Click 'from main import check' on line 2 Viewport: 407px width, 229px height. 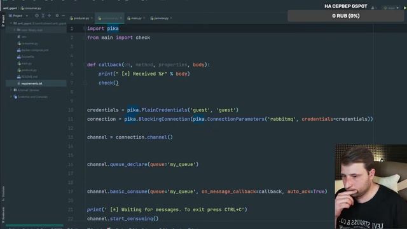pos(118,38)
